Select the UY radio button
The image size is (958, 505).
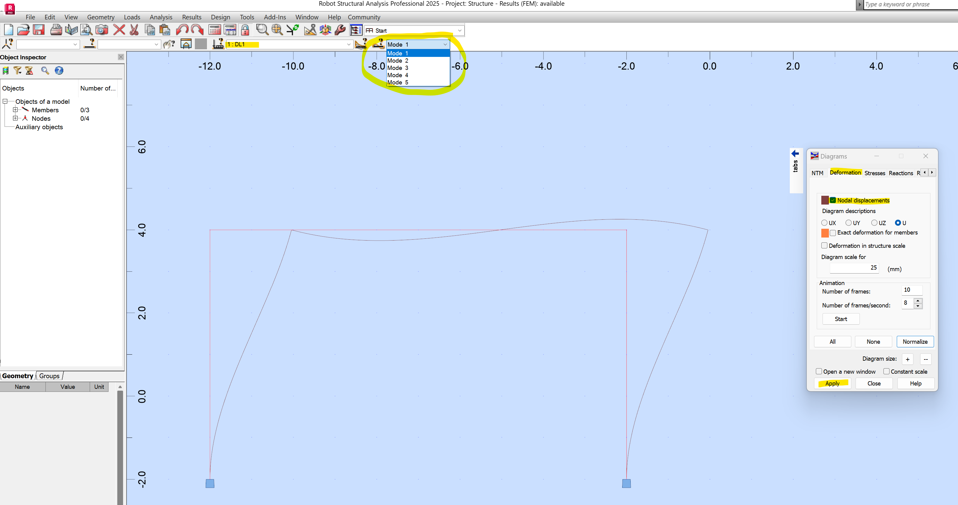tap(849, 223)
